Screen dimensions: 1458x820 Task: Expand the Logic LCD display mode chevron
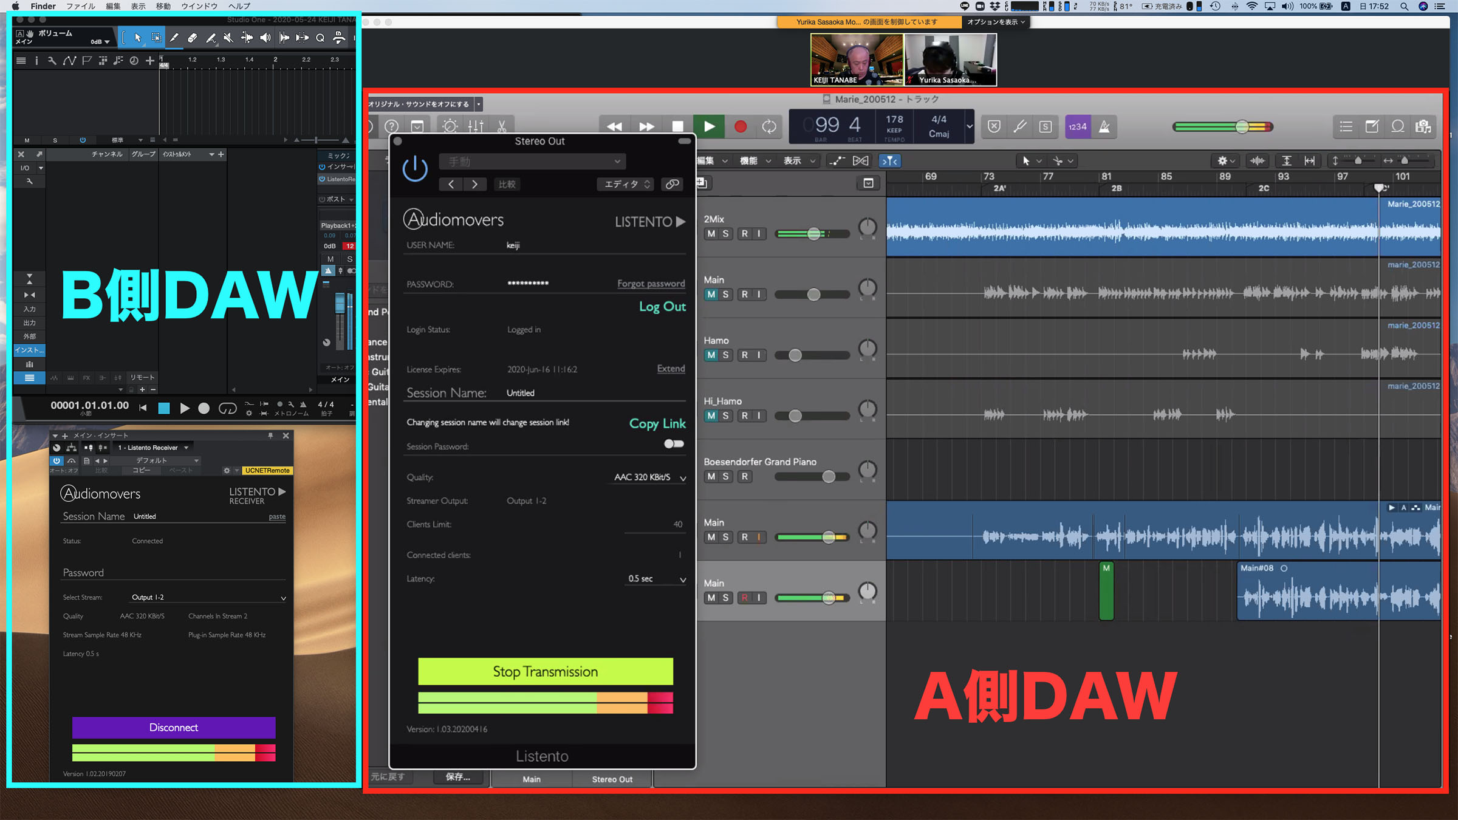[970, 126]
